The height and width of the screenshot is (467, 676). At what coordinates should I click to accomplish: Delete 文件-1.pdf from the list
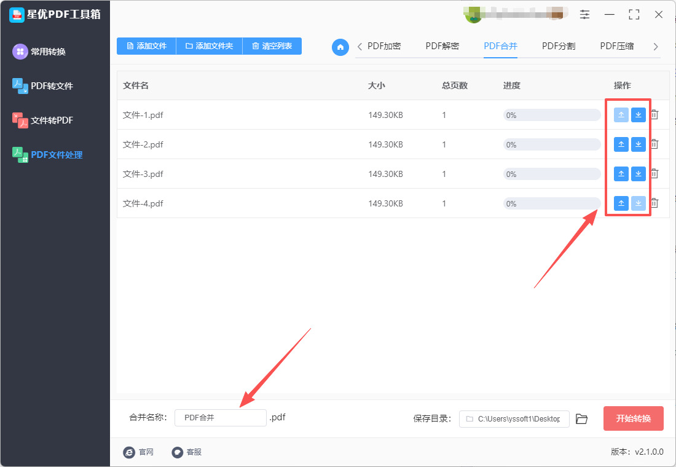pyautogui.click(x=654, y=115)
